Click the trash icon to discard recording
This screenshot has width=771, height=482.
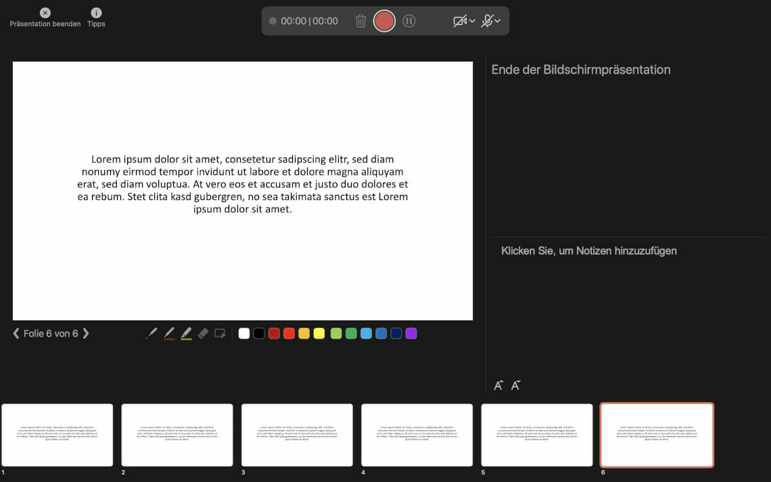(360, 20)
